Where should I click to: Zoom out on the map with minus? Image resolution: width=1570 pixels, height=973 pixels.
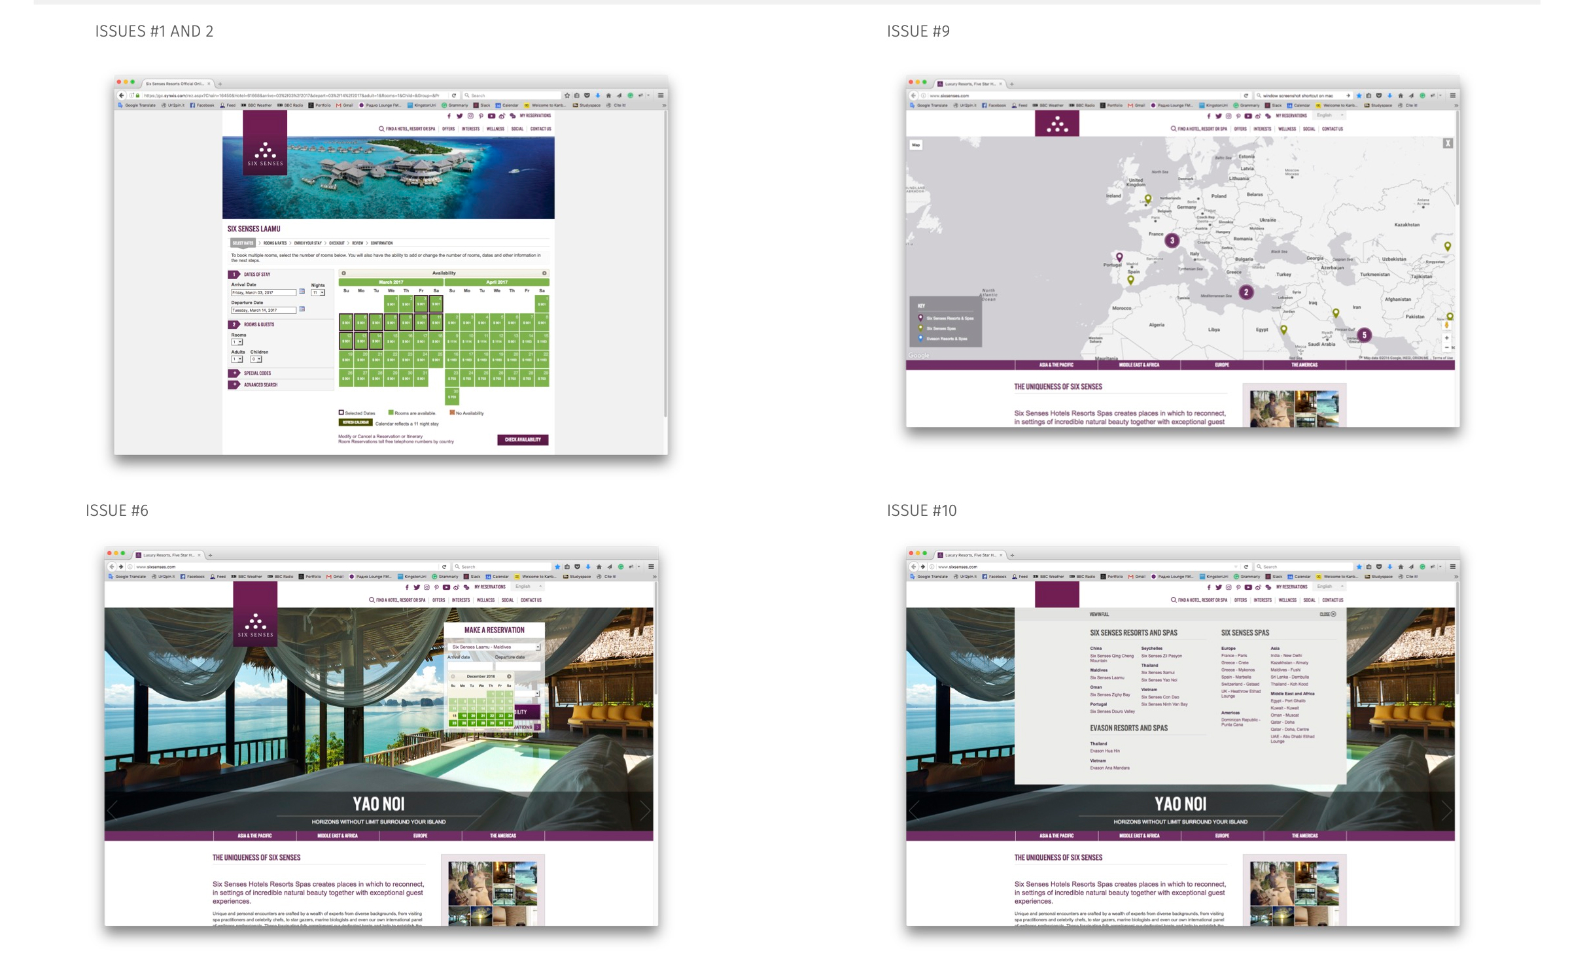(1446, 347)
